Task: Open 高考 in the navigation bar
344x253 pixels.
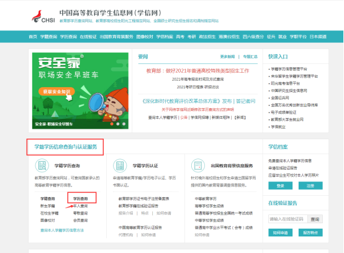Action: point(180,37)
